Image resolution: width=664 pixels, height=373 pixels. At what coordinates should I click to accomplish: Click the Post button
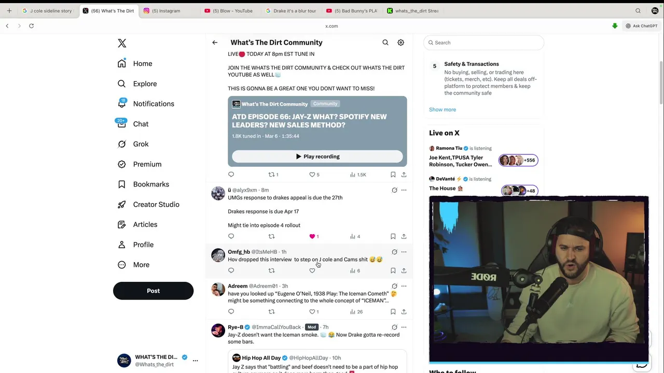tap(153, 291)
